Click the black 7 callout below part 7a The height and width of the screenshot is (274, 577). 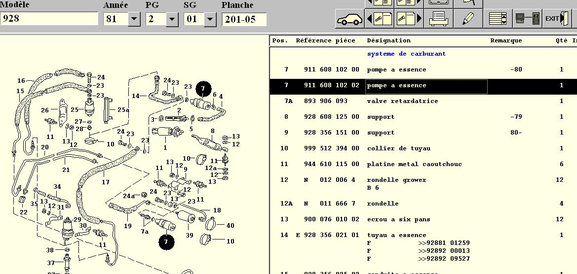(166, 241)
